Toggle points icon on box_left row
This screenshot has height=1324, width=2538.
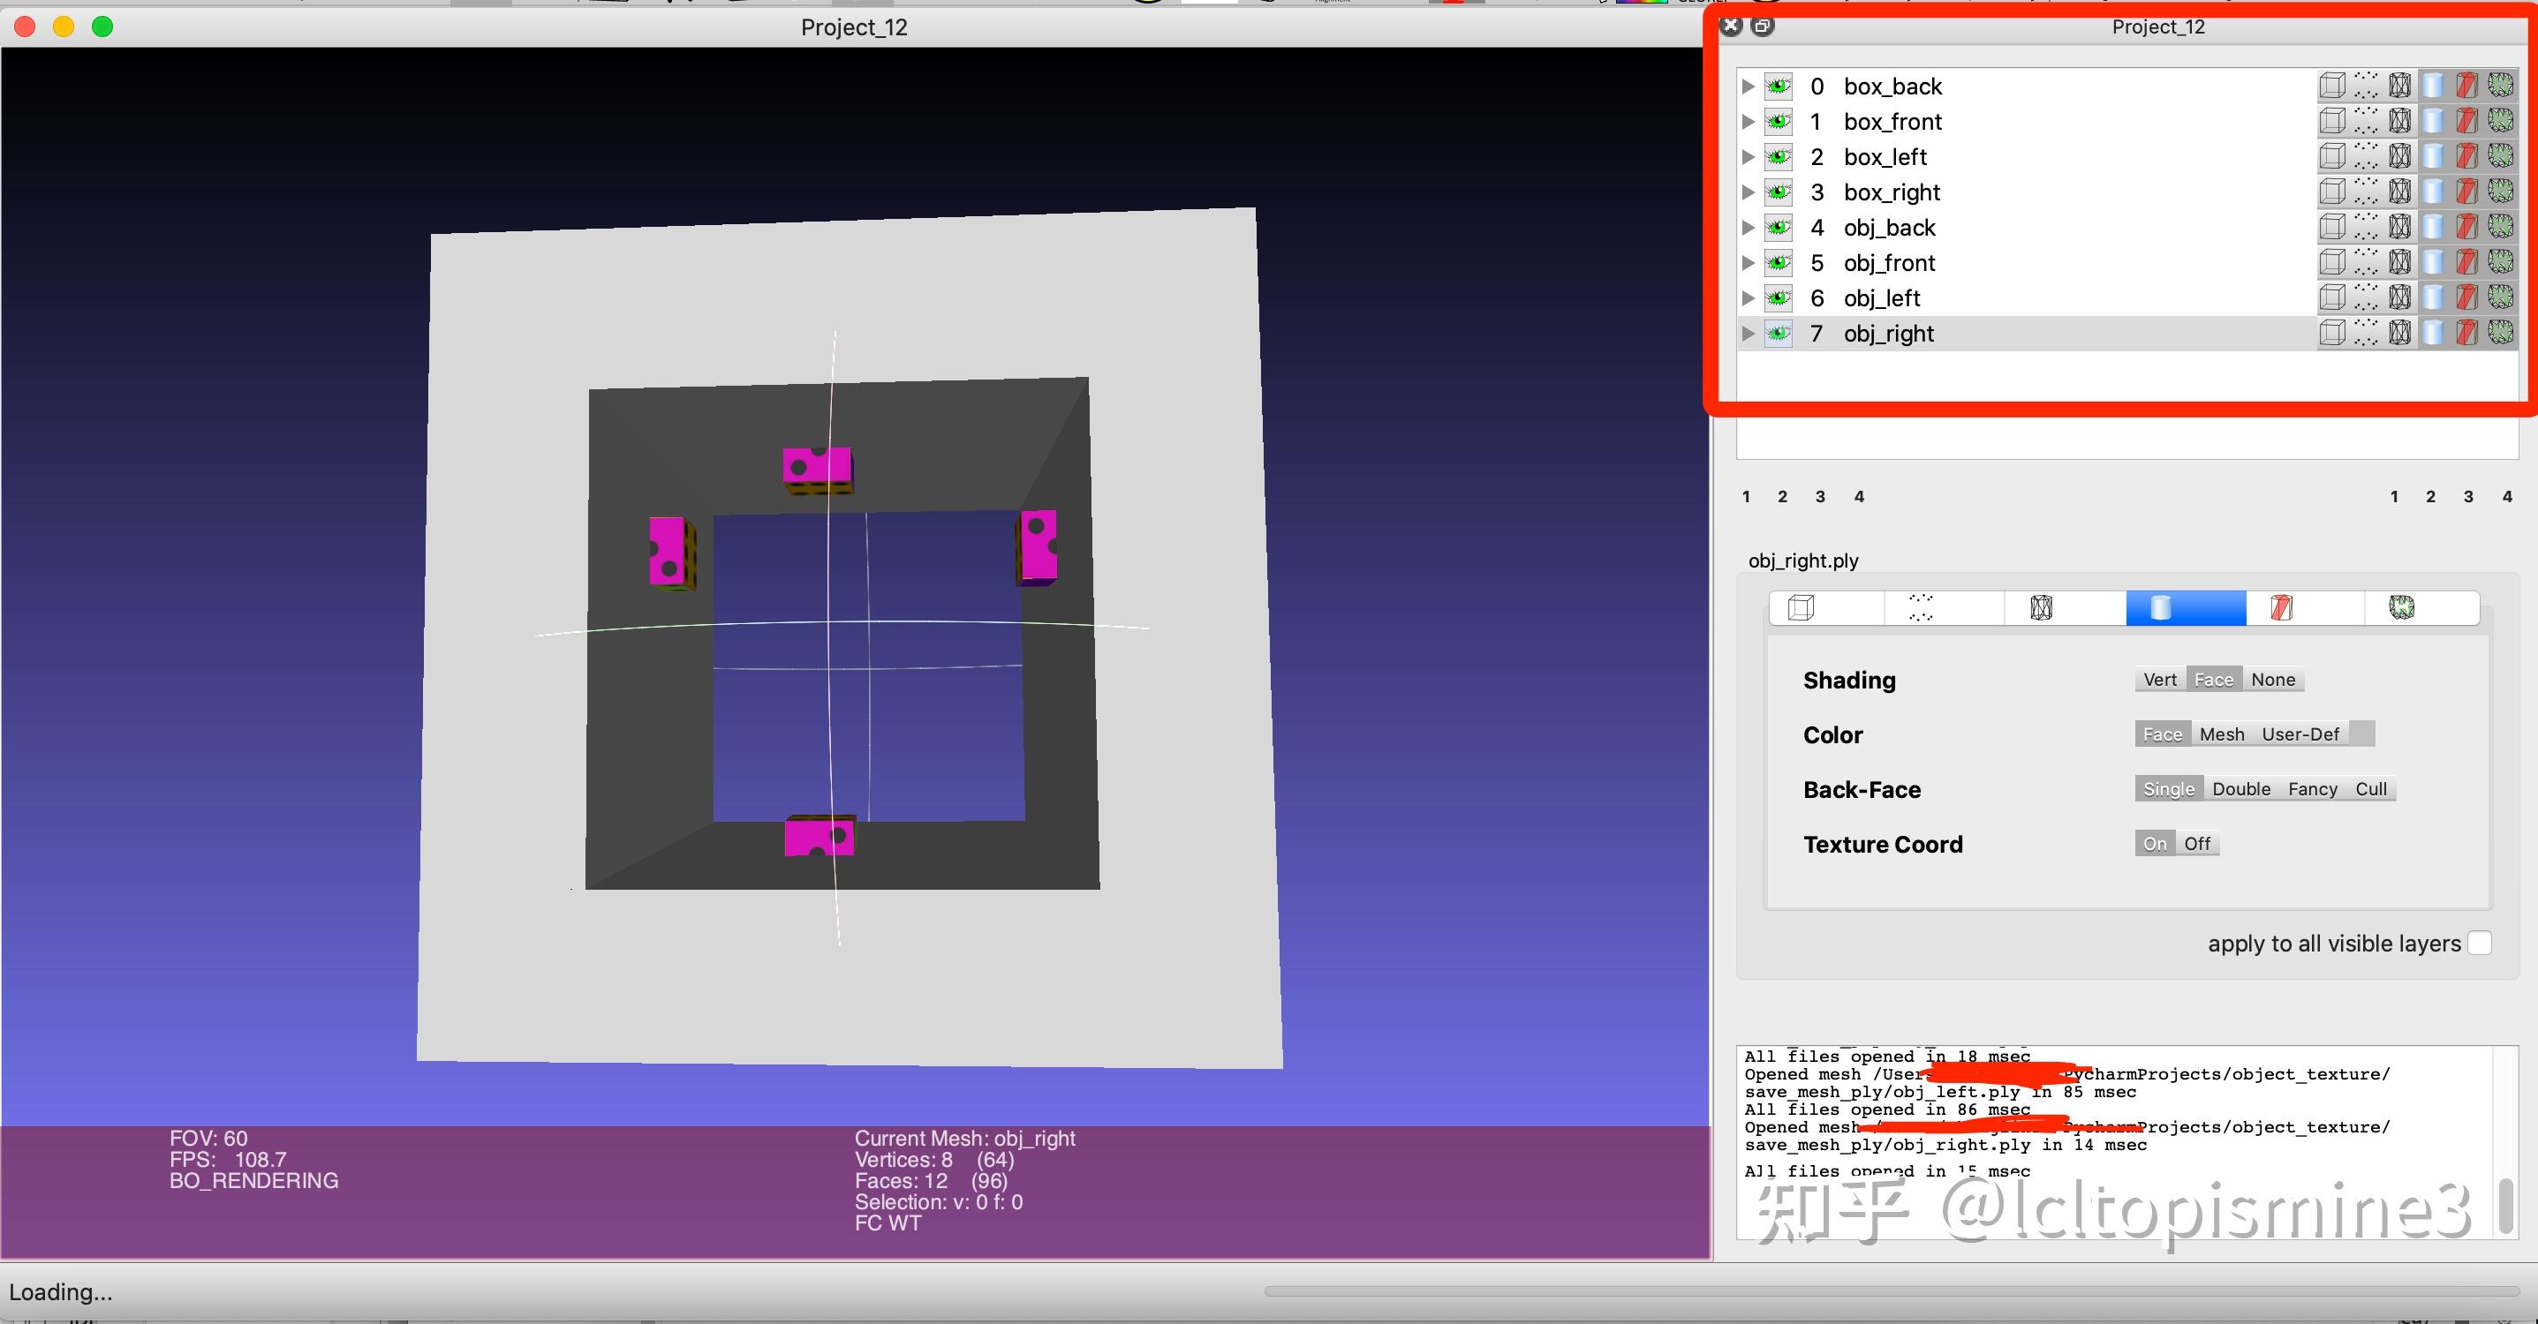point(2366,156)
